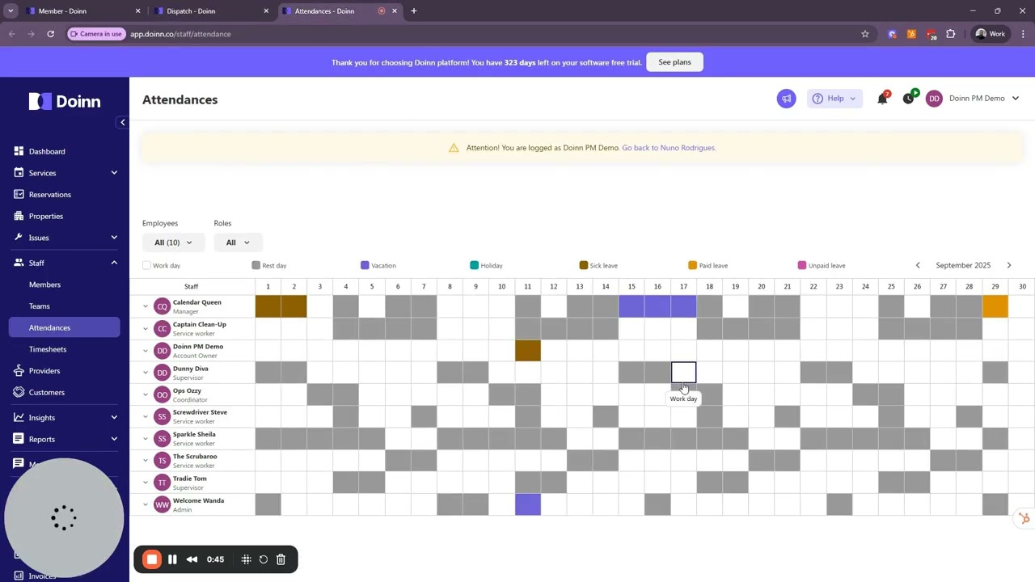
Task: Open the notifications bell
Action: pos(882,99)
